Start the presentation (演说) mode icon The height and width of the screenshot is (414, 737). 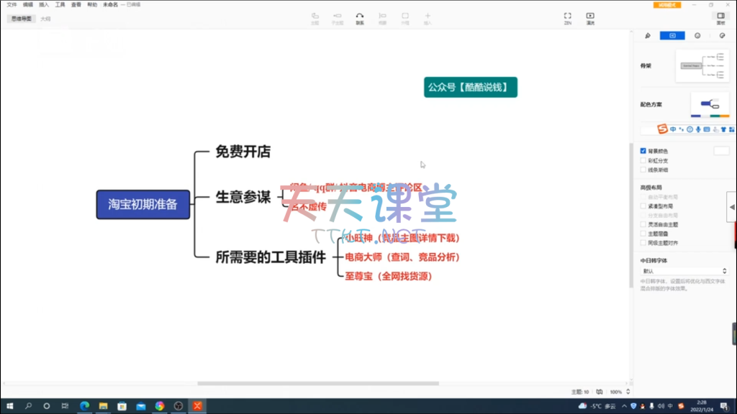[x=590, y=16]
